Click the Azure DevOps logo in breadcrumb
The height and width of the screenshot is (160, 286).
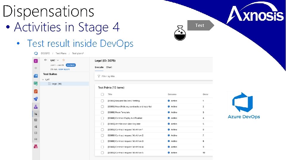click(36, 53)
